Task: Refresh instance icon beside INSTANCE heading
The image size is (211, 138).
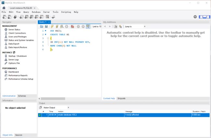Action: pyautogui.click(x=14, y=52)
